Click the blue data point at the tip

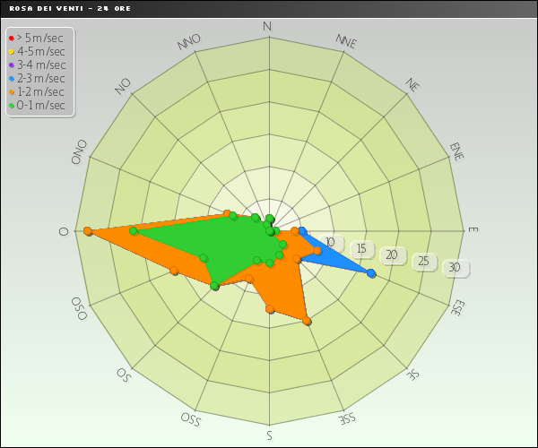coord(371,273)
